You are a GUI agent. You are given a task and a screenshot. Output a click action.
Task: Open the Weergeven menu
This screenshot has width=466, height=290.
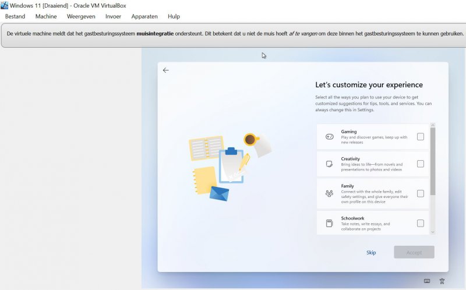[81, 16]
